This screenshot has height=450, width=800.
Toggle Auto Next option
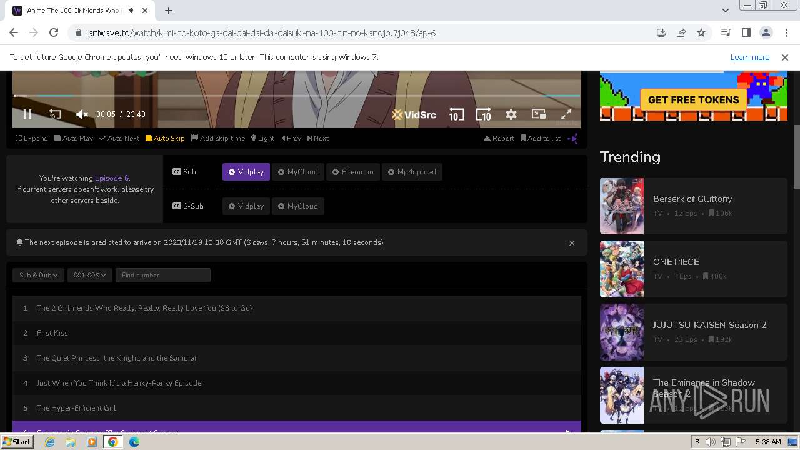pos(119,138)
